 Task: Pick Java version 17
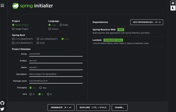[x=30, y=94]
